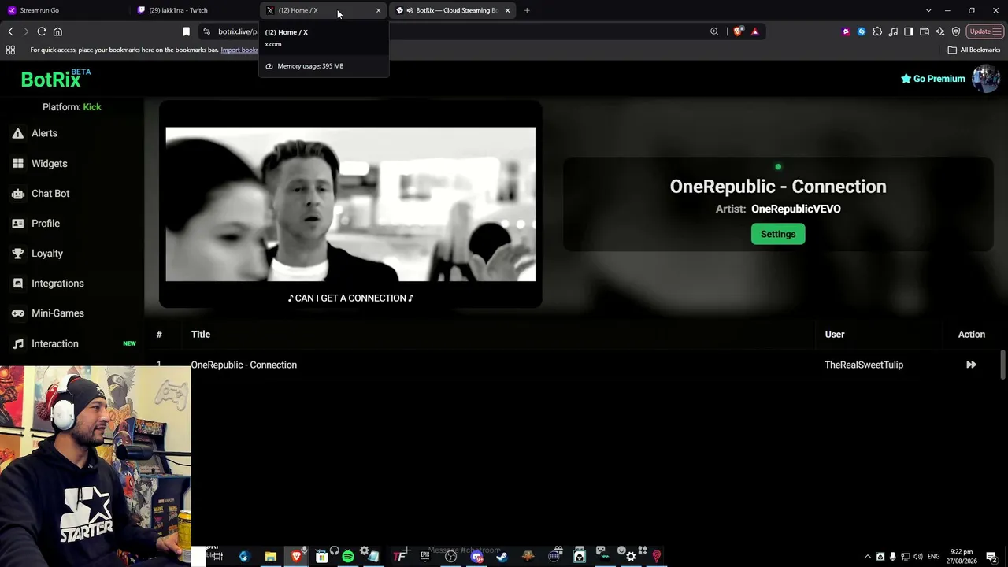Click the Go Premium link
1008x567 pixels.
click(933, 79)
